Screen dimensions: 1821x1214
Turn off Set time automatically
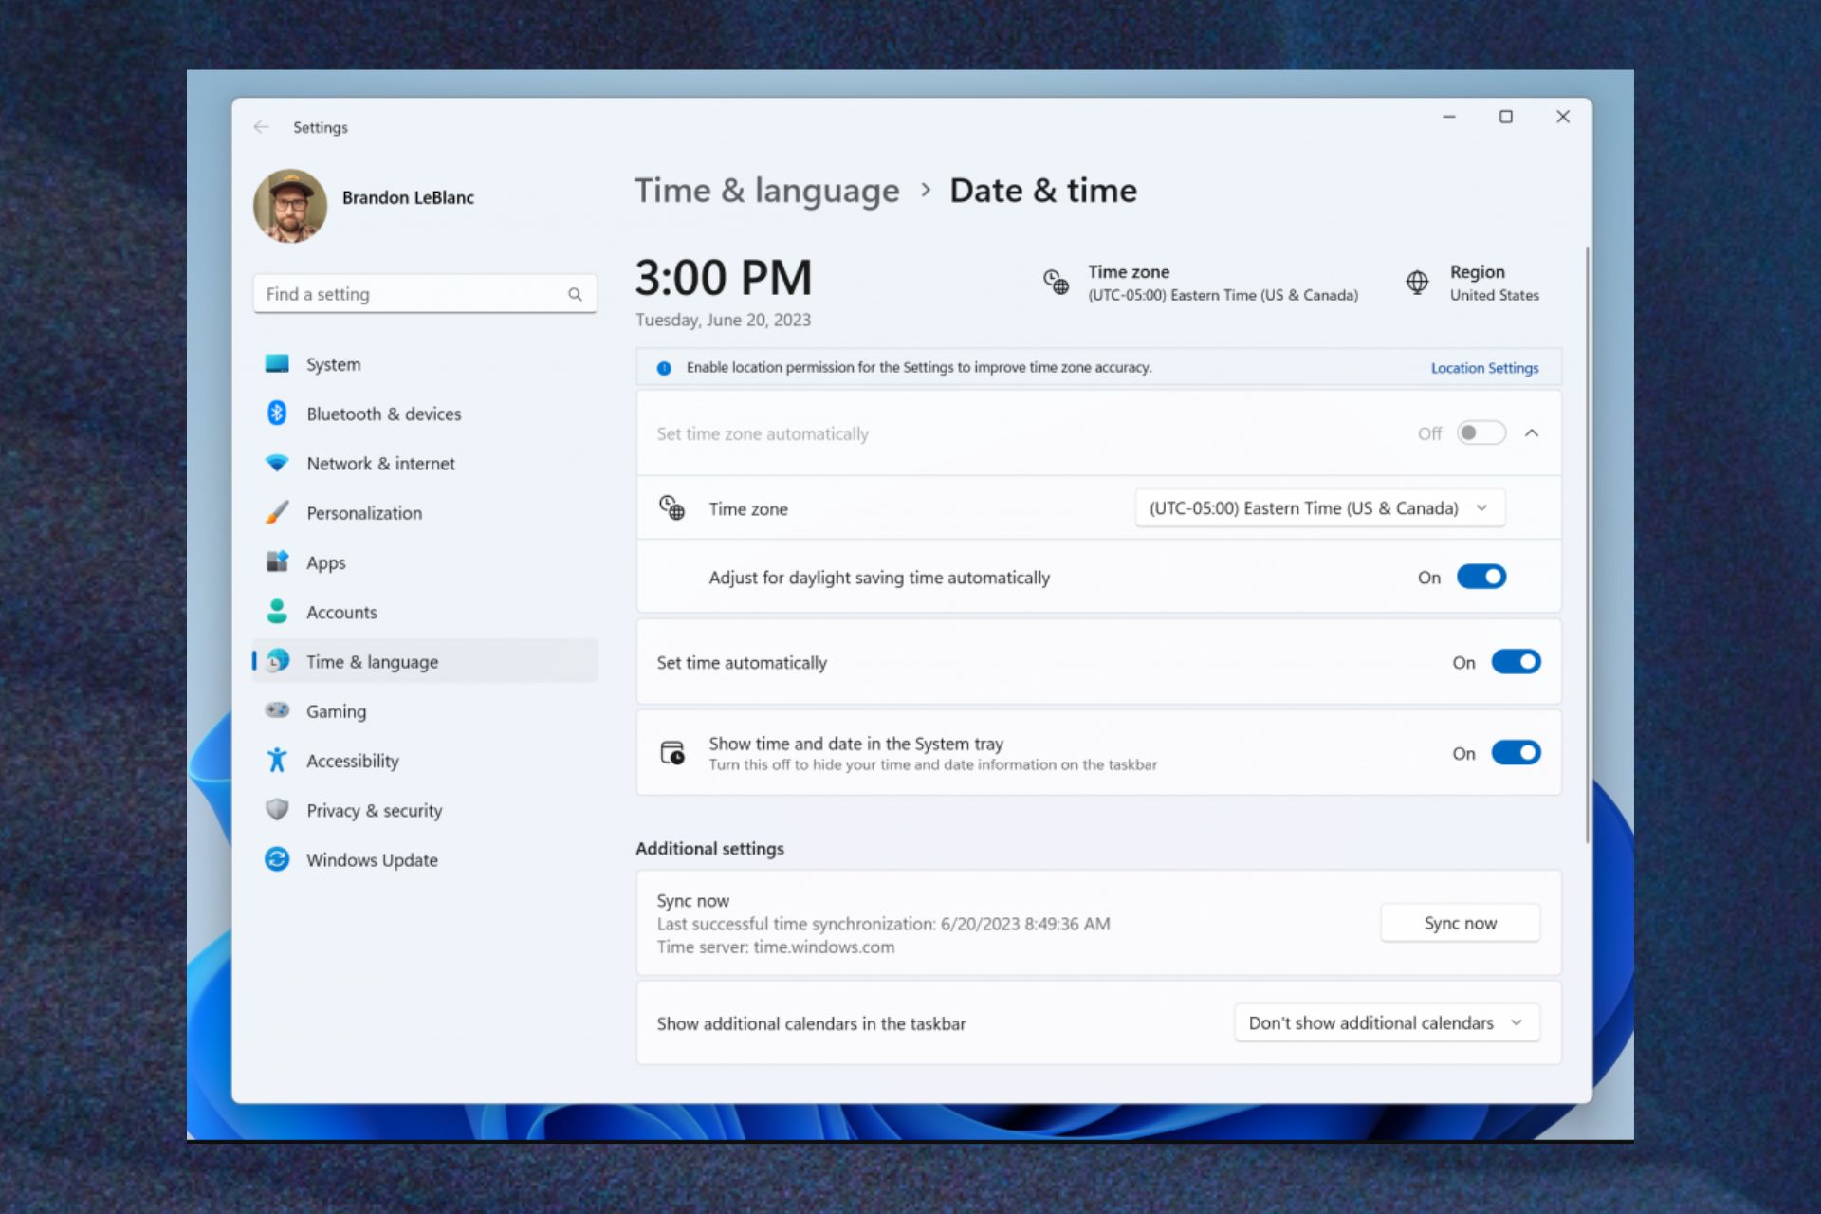tap(1515, 662)
